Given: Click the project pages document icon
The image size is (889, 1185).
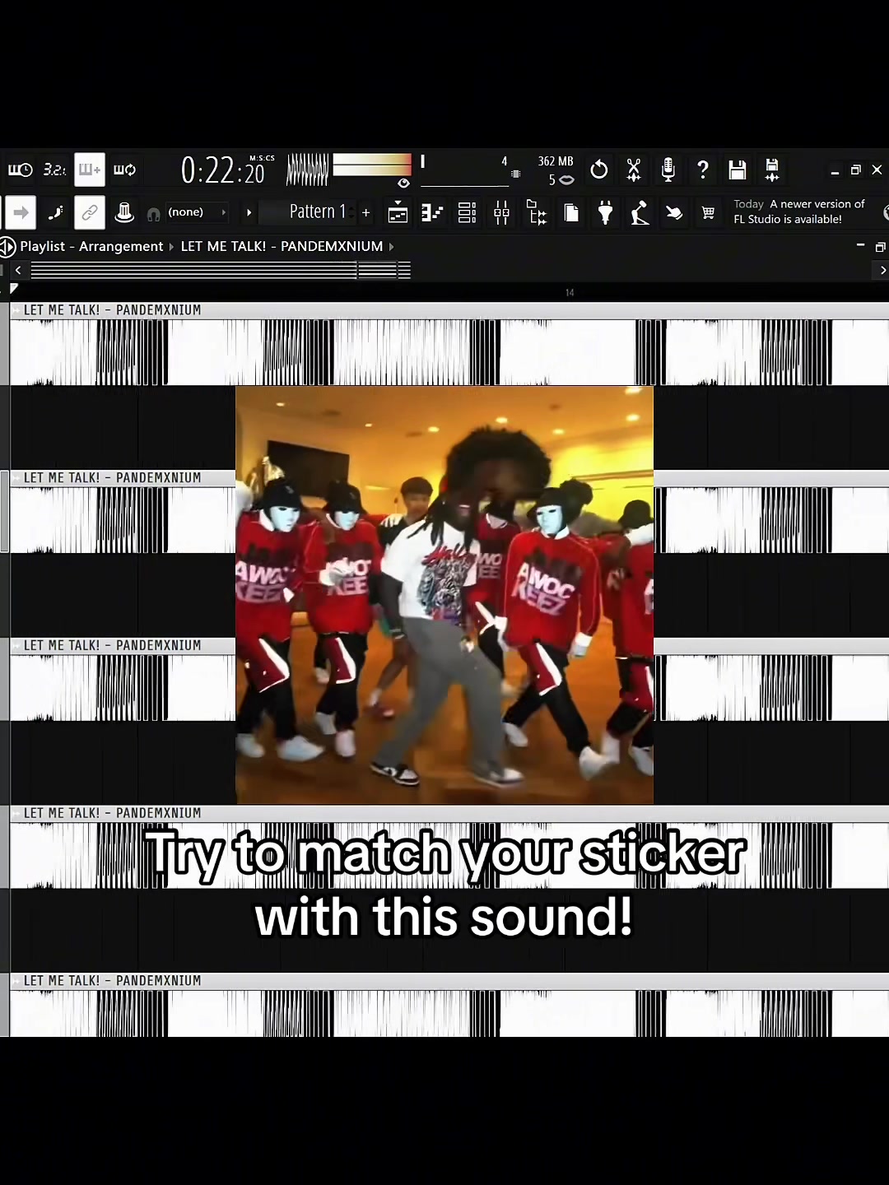Looking at the screenshot, I should tap(571, 212).
